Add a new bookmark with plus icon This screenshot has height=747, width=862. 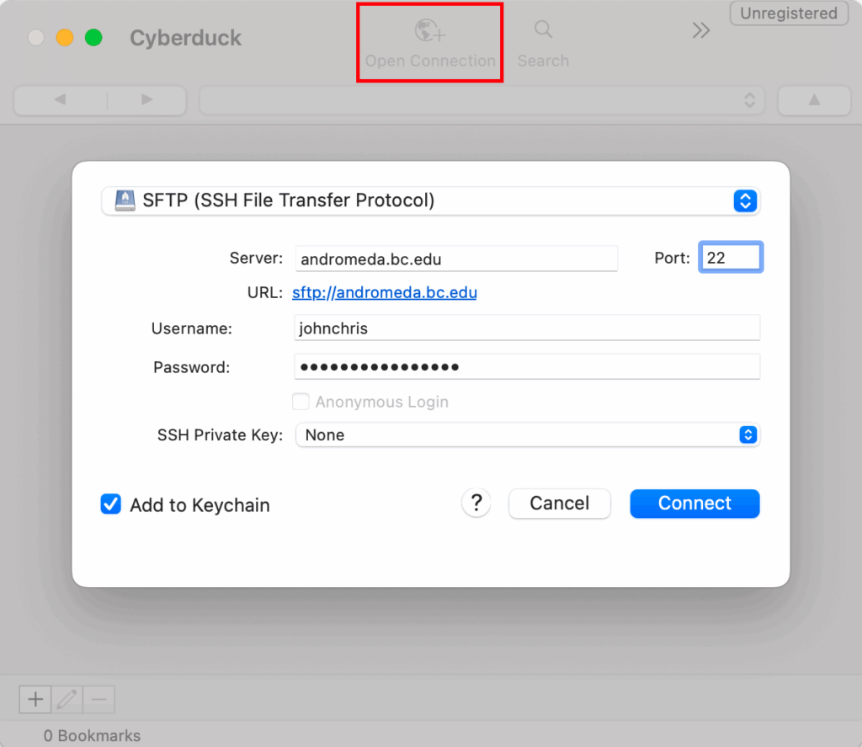point(35,699)
